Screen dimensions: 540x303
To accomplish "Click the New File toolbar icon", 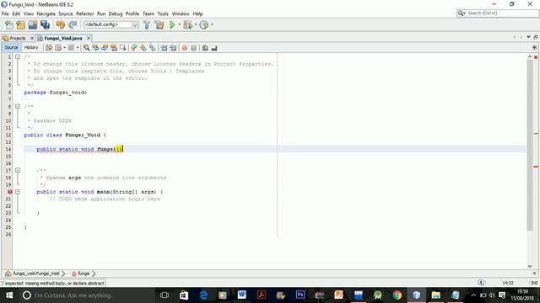I will 9,24.
